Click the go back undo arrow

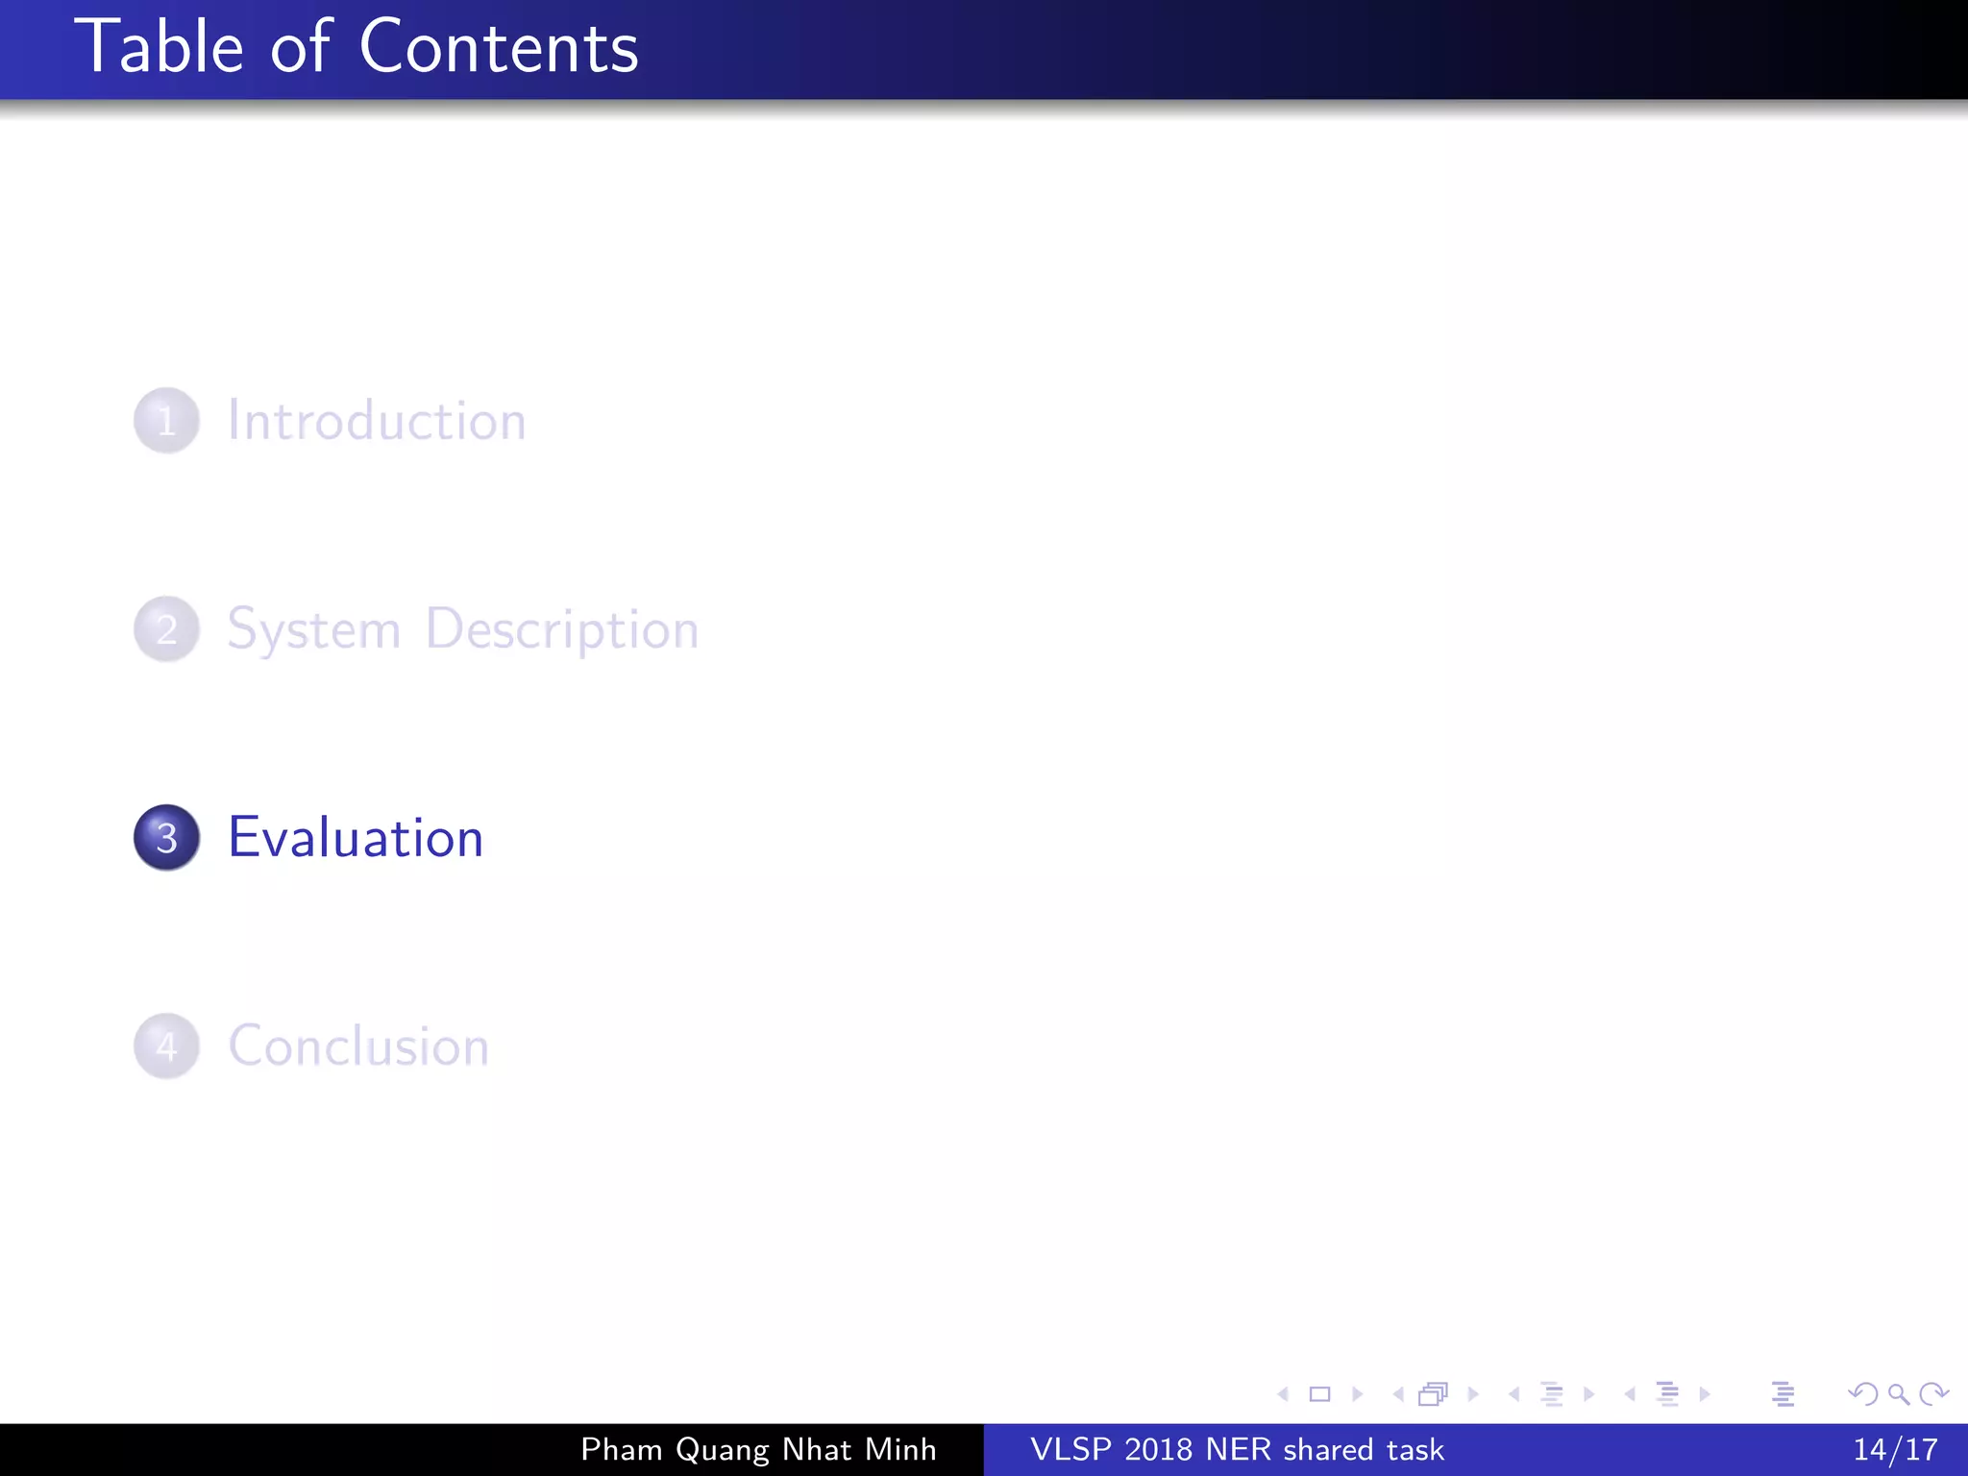click(1862, 1394)
